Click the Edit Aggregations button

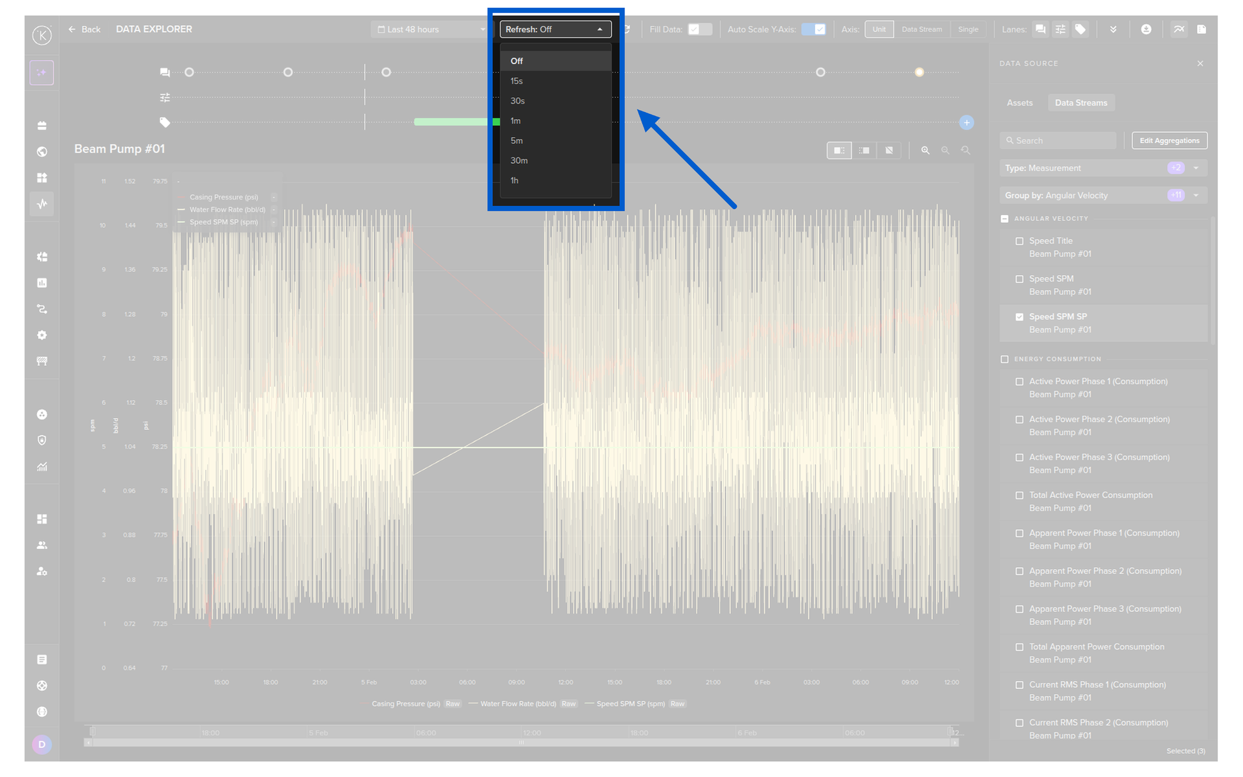pos(1169,141)
